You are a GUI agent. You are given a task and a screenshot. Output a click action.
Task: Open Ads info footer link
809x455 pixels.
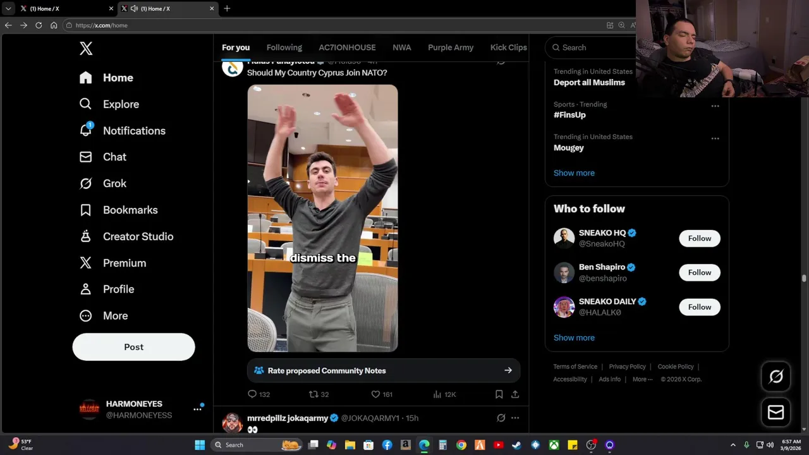pyautogui.click(x=609, y=379)
